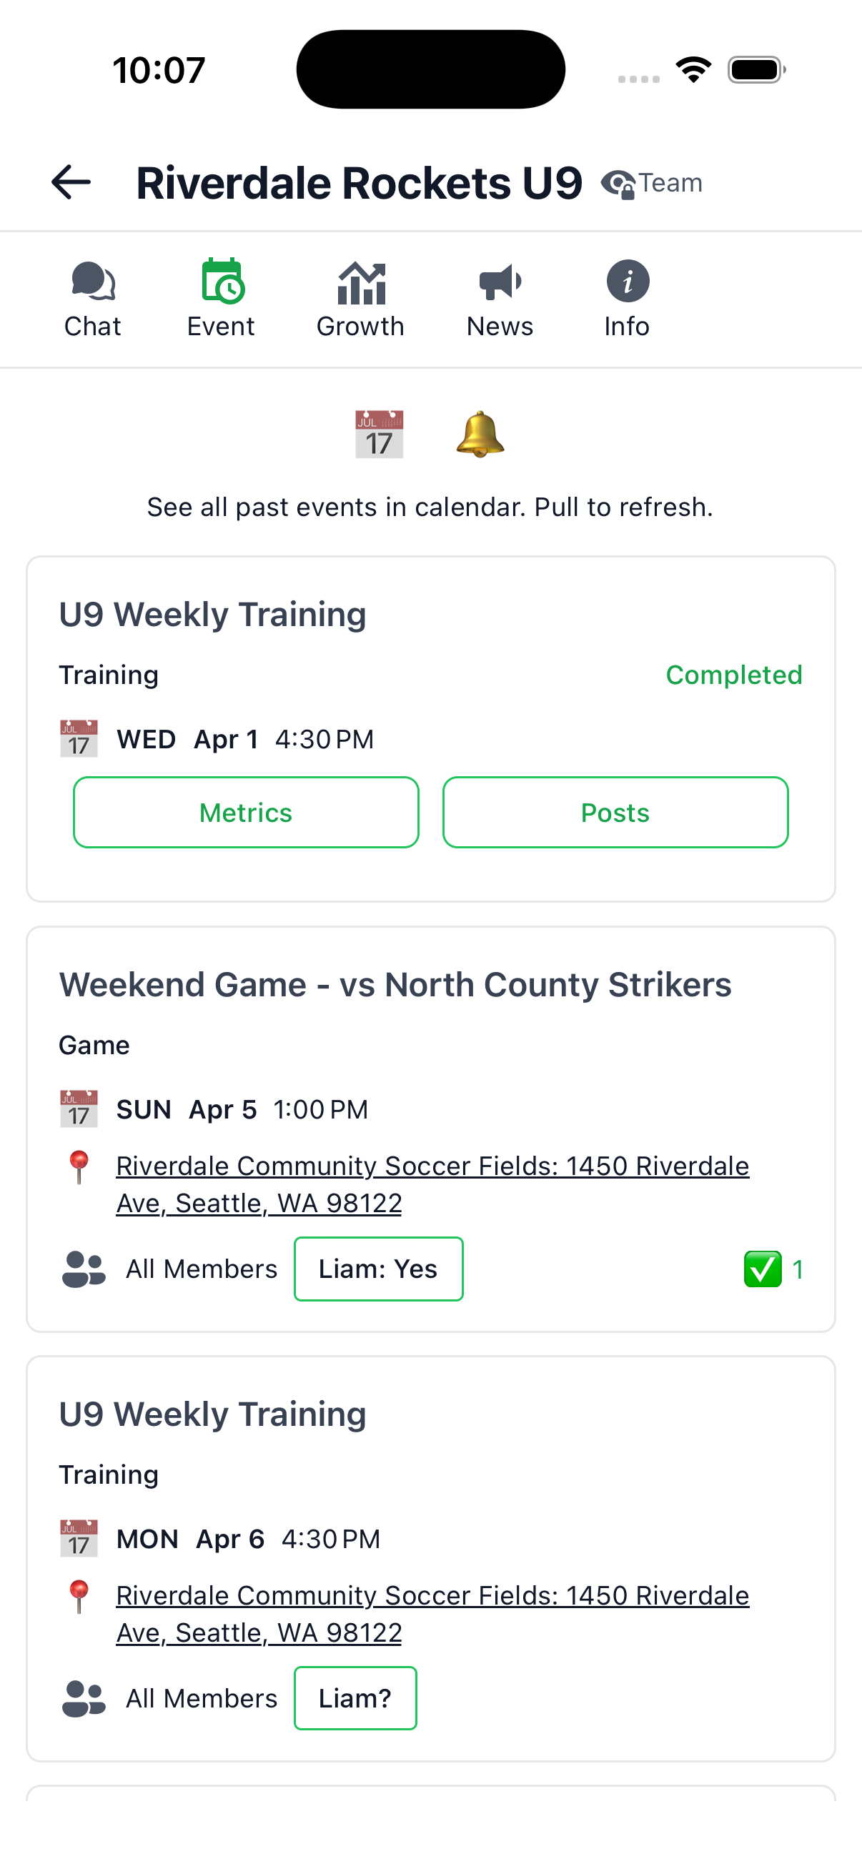
Task: Open the Team privacy badge next to title
Action: [x=653, y=182]
